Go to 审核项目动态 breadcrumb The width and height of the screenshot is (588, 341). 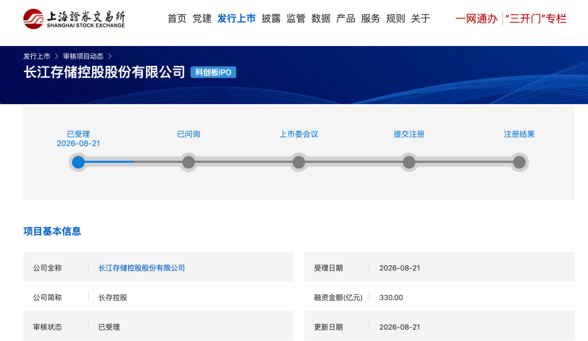point(83,56)
